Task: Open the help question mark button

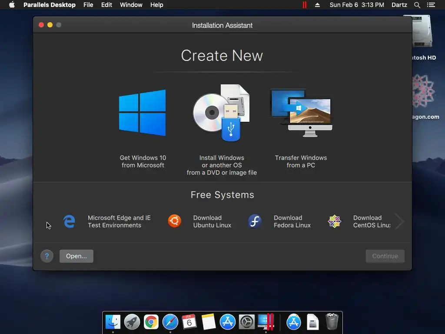Action: [x=47, y=256]
